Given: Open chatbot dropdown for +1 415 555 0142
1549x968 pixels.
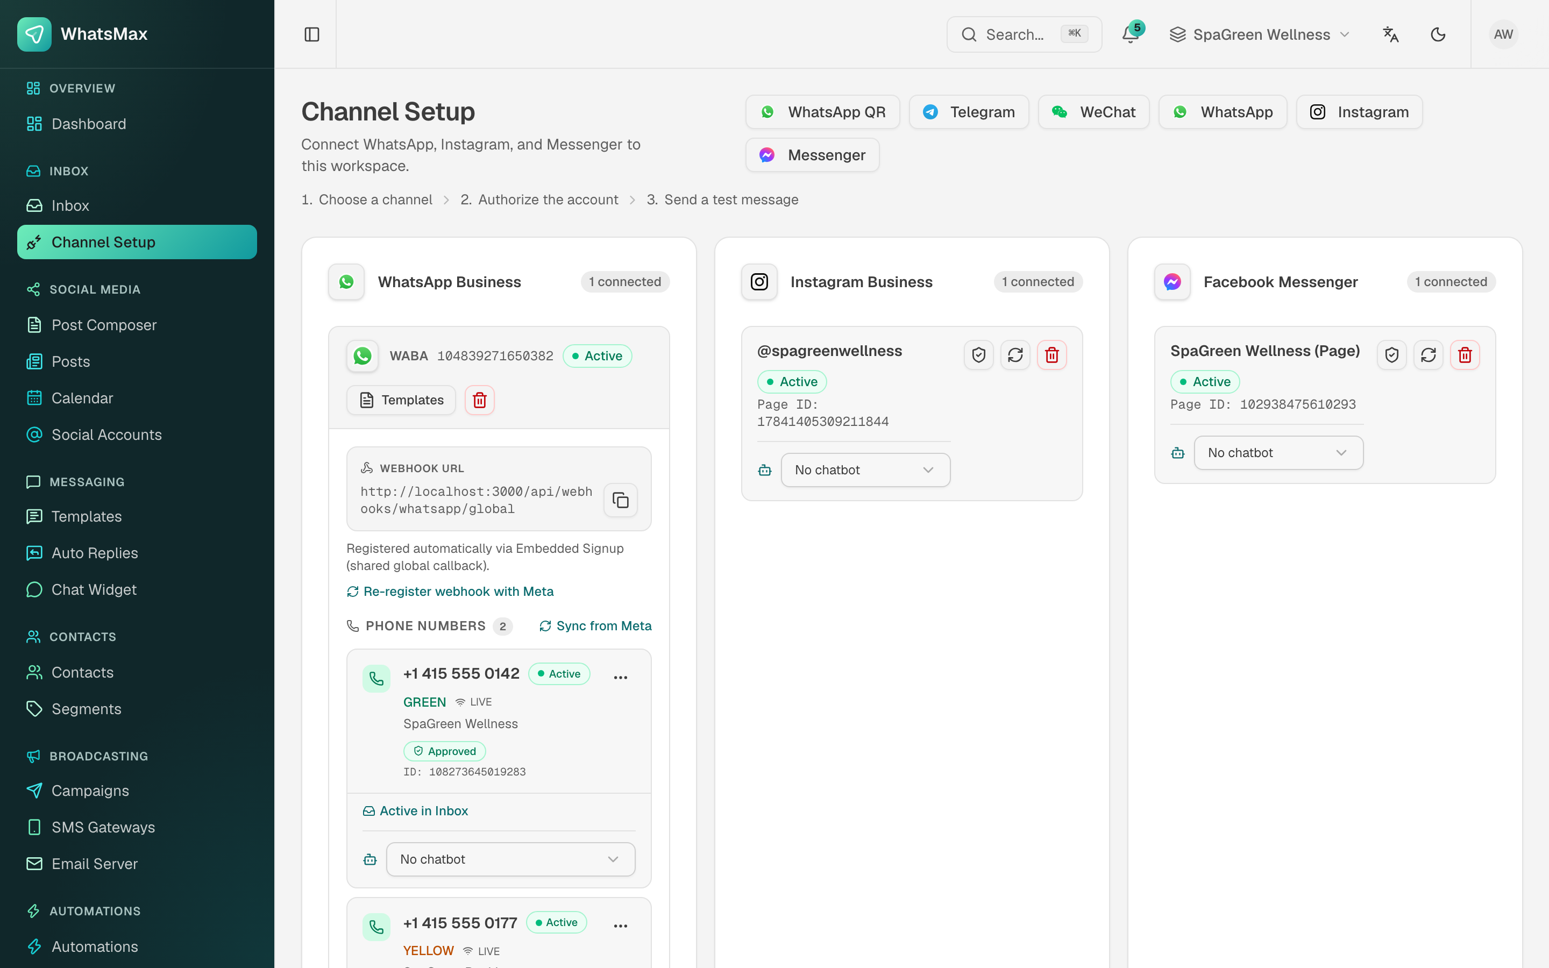Looking at the screenshot, I should coord(510,860).
